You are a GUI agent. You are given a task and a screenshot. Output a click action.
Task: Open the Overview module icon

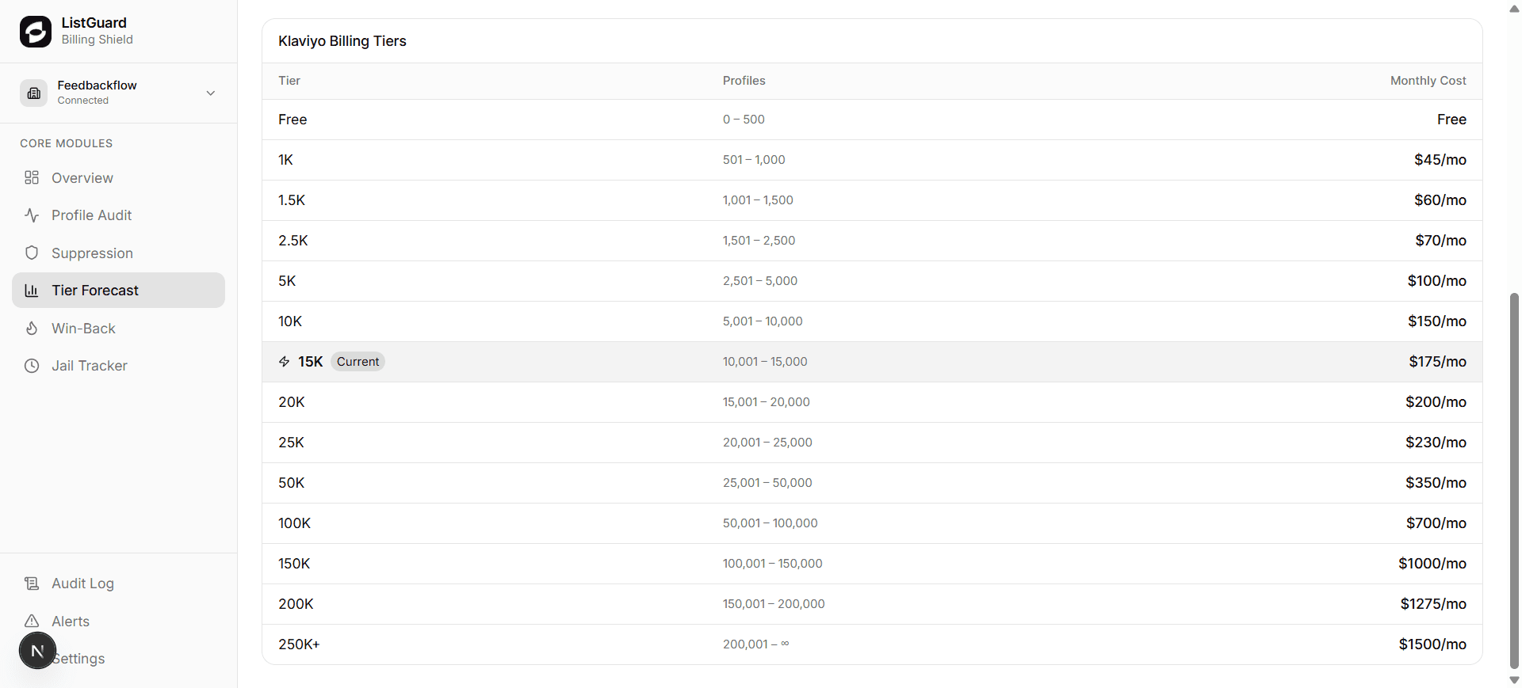tap(32, 177)
